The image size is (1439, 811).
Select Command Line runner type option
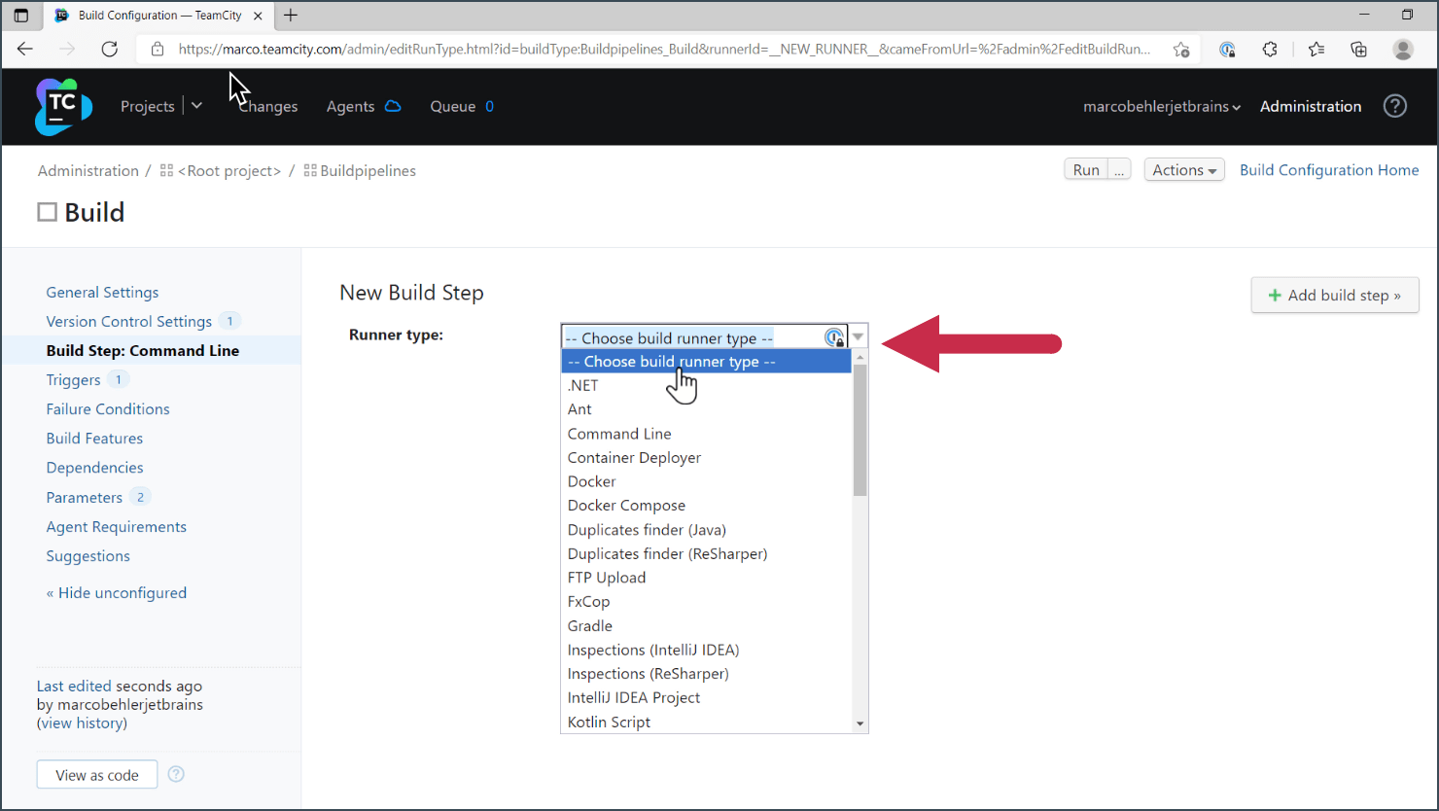(619, 434)
